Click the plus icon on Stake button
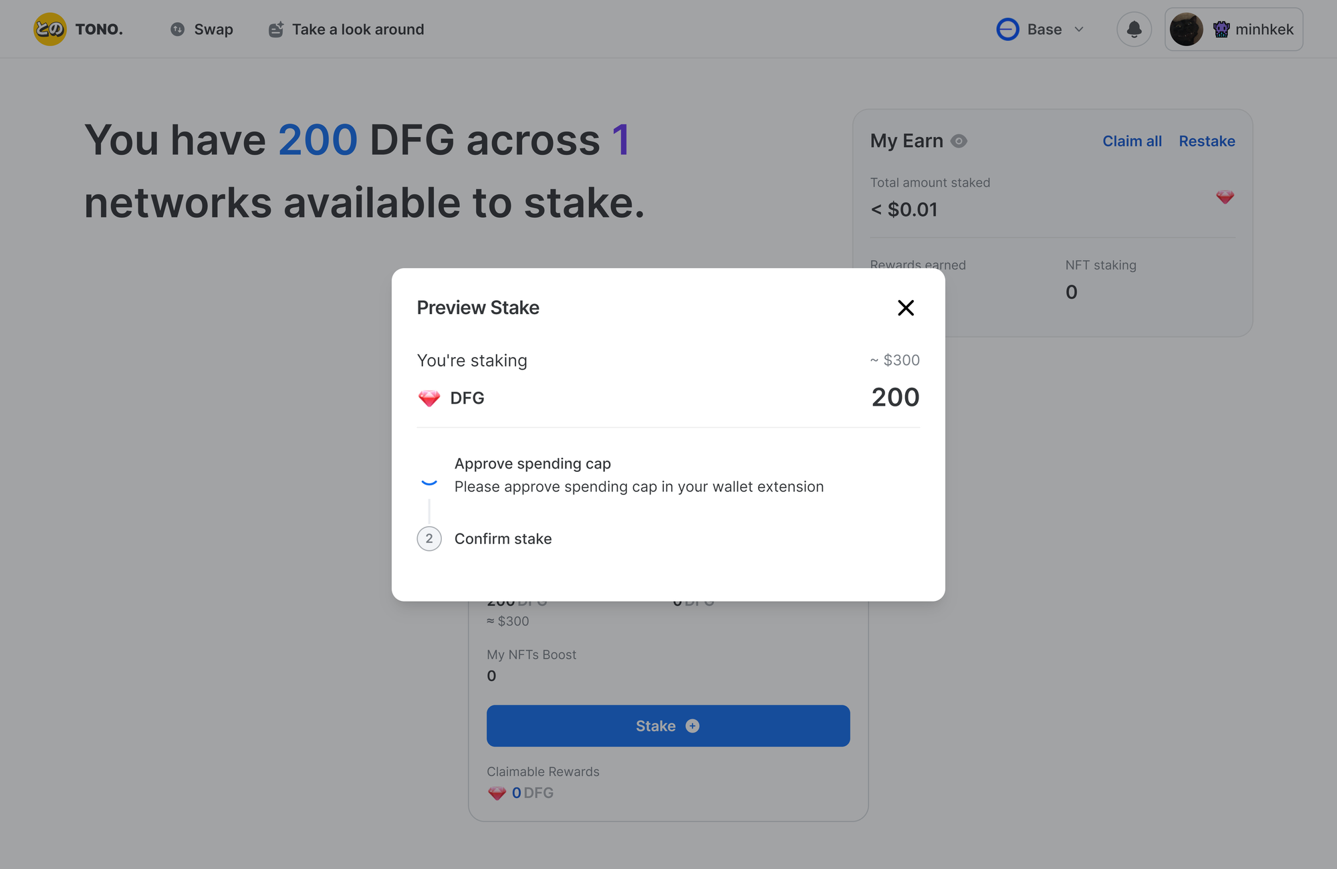Viewport: 1337px width, 869px height. tap(693, 726)
